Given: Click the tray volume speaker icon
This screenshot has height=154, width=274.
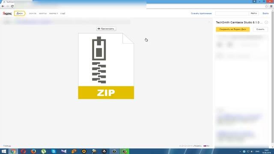Looking at the screenshot, I should (252, 151).
